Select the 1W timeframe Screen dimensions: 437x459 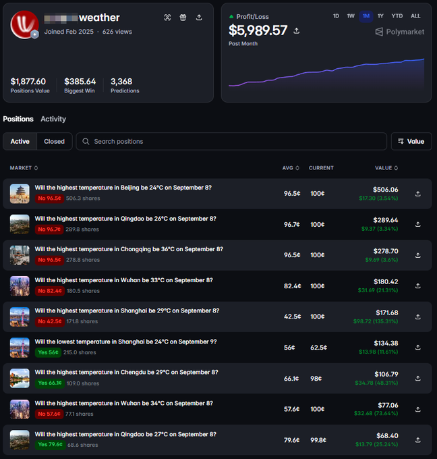click(x=351, y=16)
